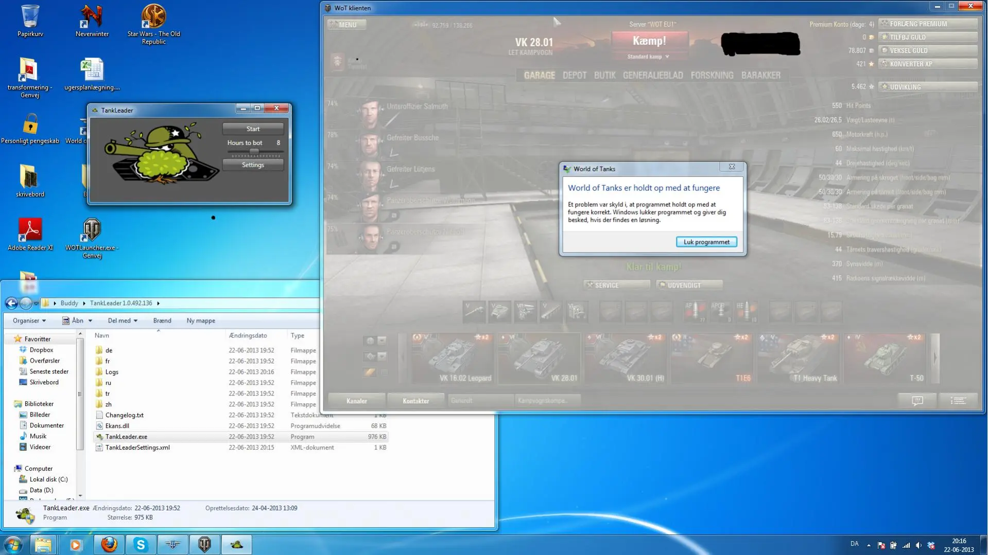This screenshot has height=555, width=988.
Task: Select the VK 16.02 Leopard tank thumbnail
Action: (452, 359)
